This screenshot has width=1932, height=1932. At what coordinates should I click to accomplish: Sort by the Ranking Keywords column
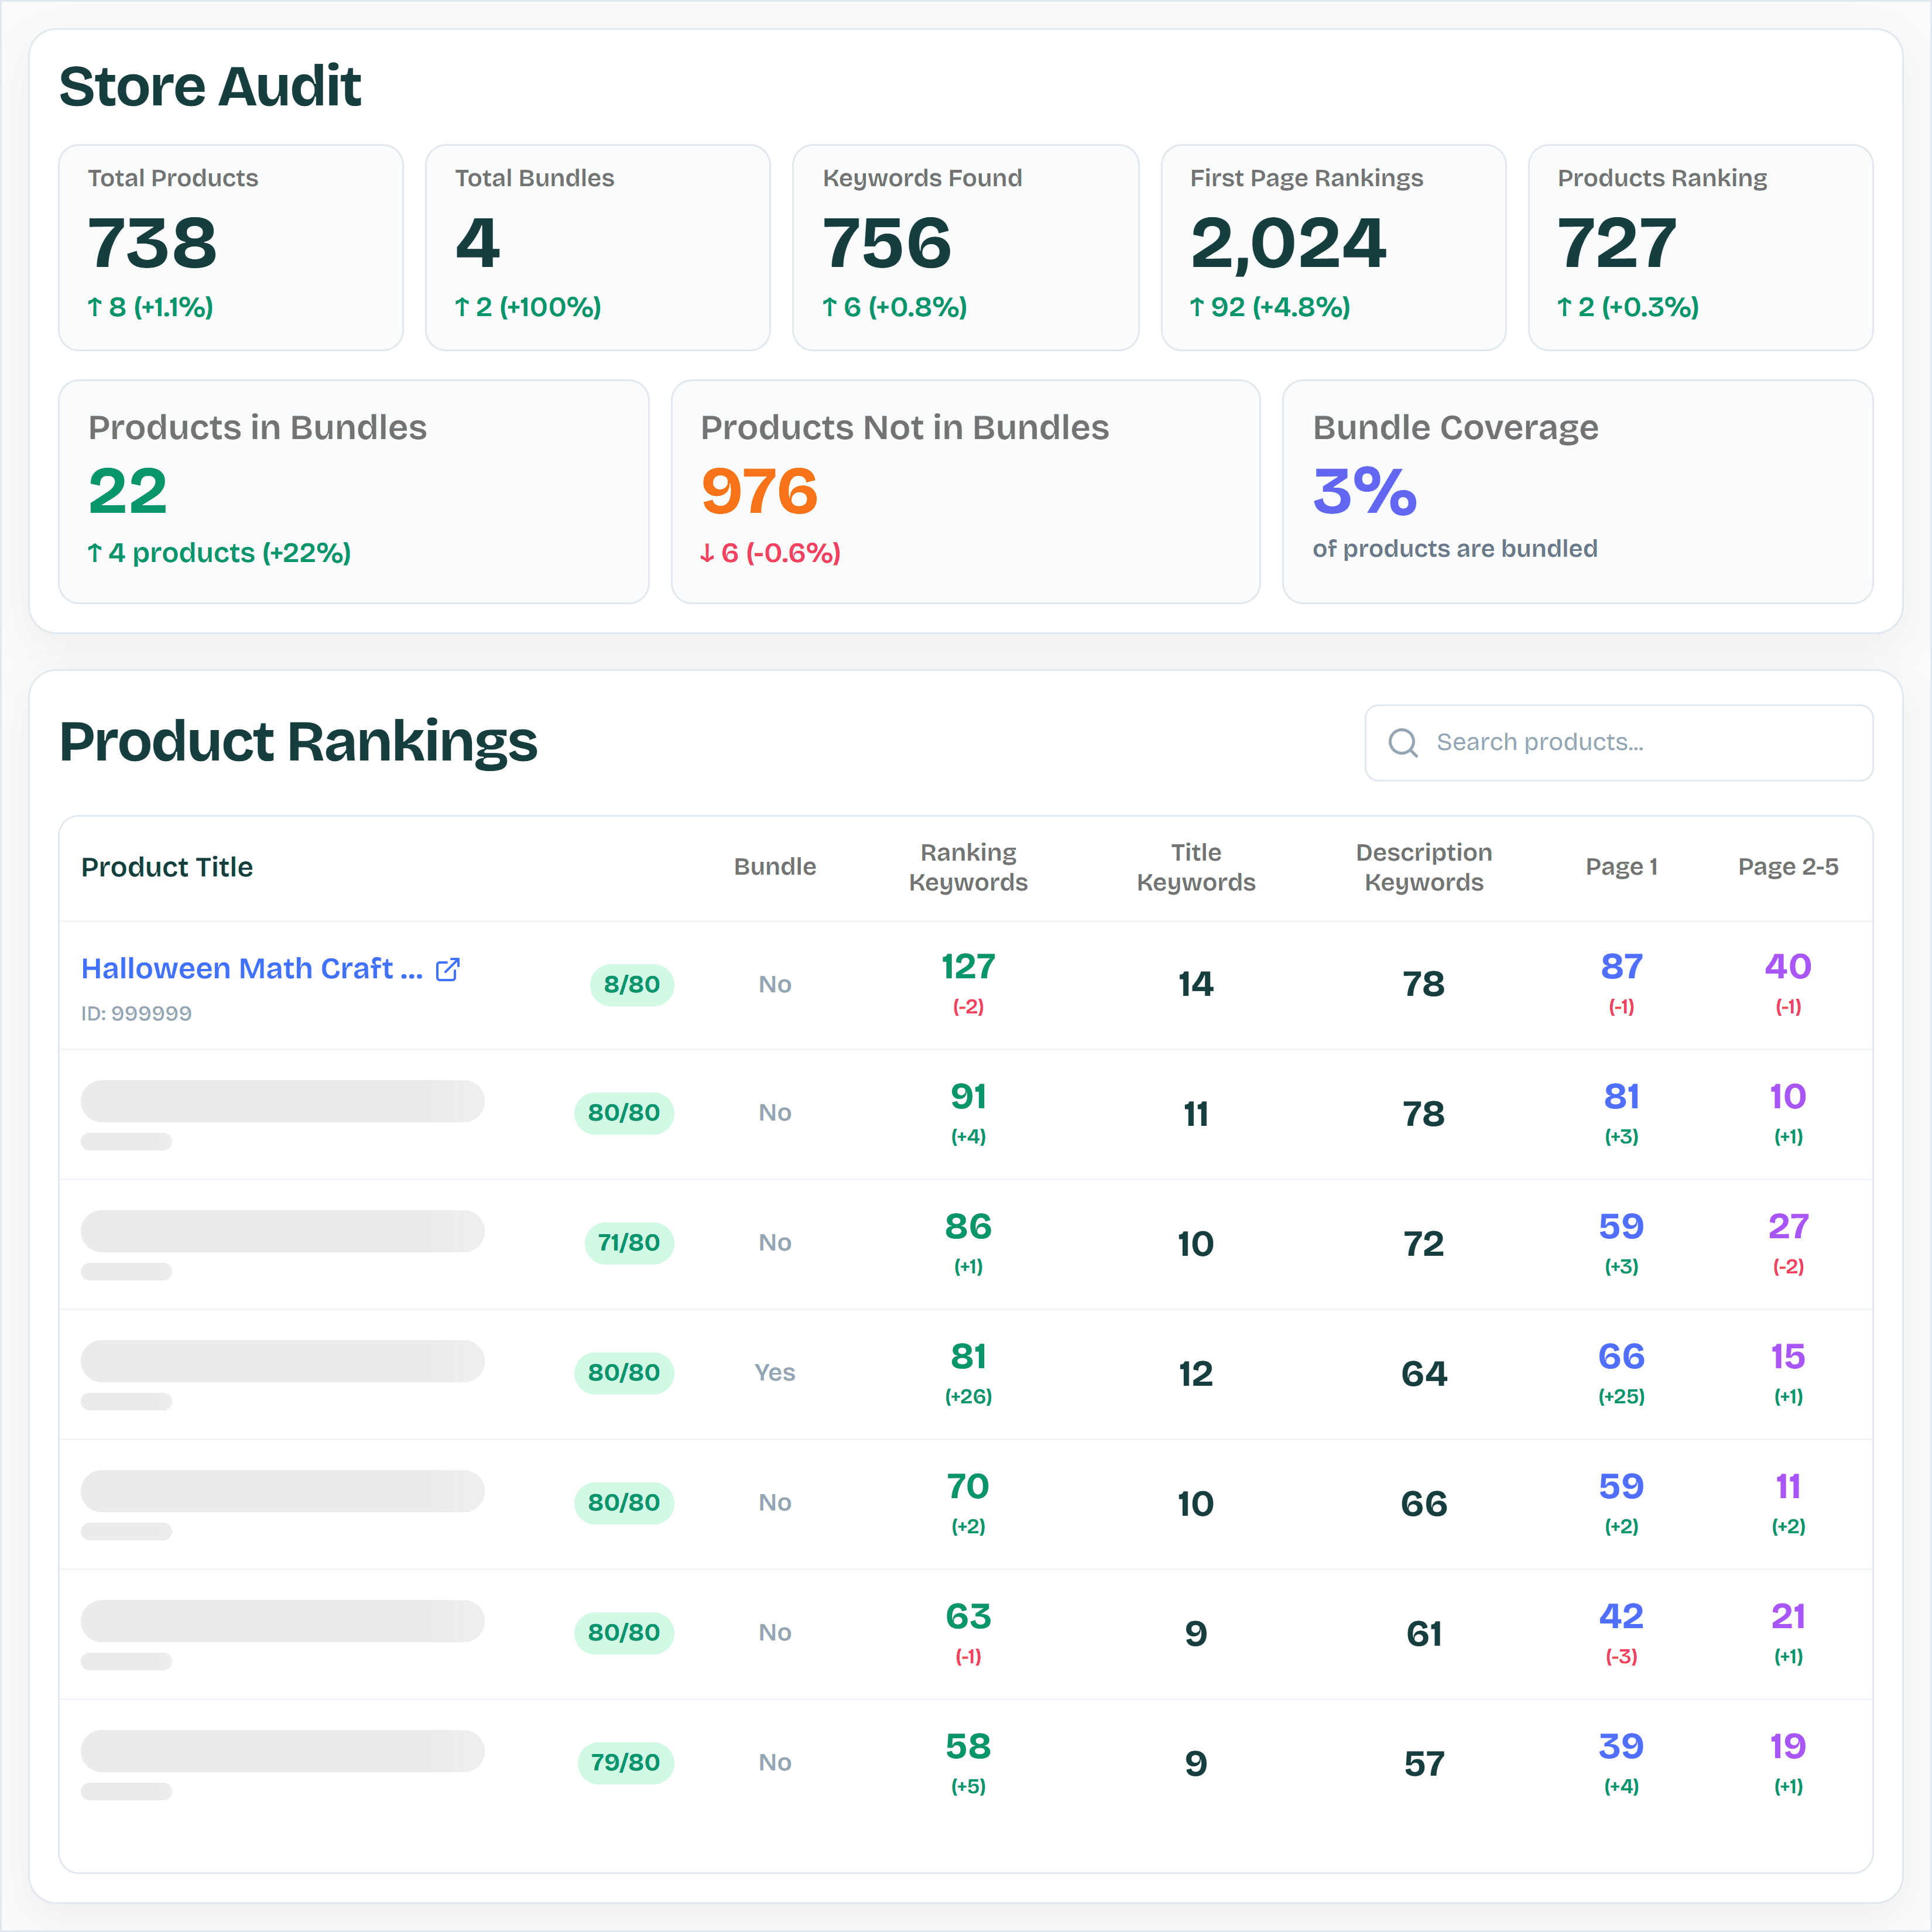[x=968, y=867]
